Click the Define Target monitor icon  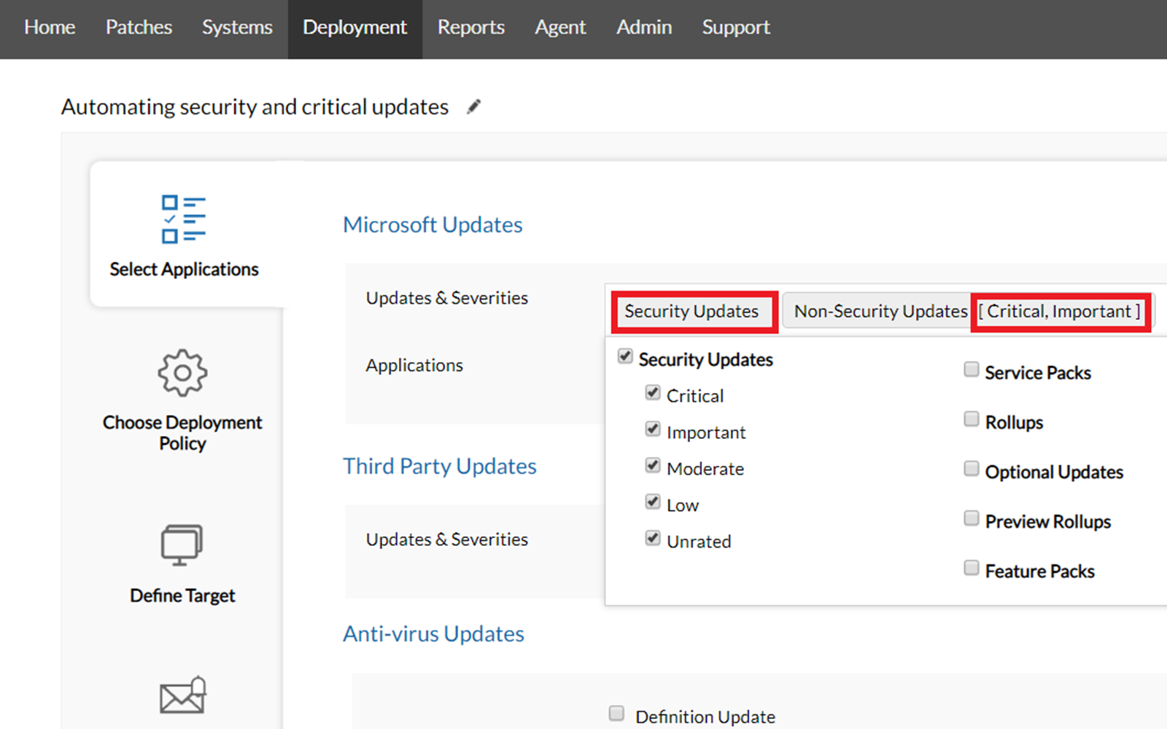182,543
